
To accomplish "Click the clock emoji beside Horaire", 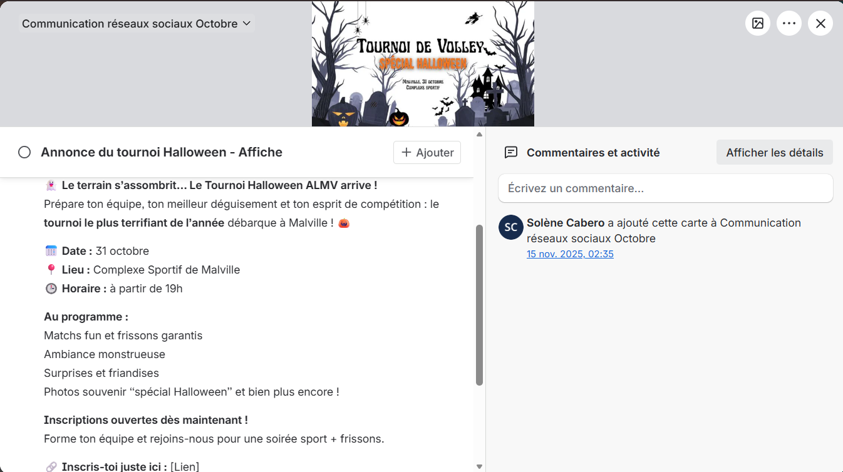I will tap(51, 289).
